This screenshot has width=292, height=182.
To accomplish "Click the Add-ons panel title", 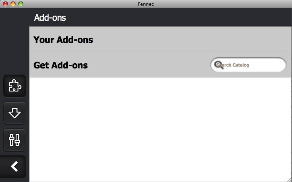I will tap(50, 18).
